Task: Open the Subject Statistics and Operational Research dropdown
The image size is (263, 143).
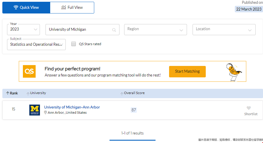Action: pyautogui.click(x=36, y=44)
